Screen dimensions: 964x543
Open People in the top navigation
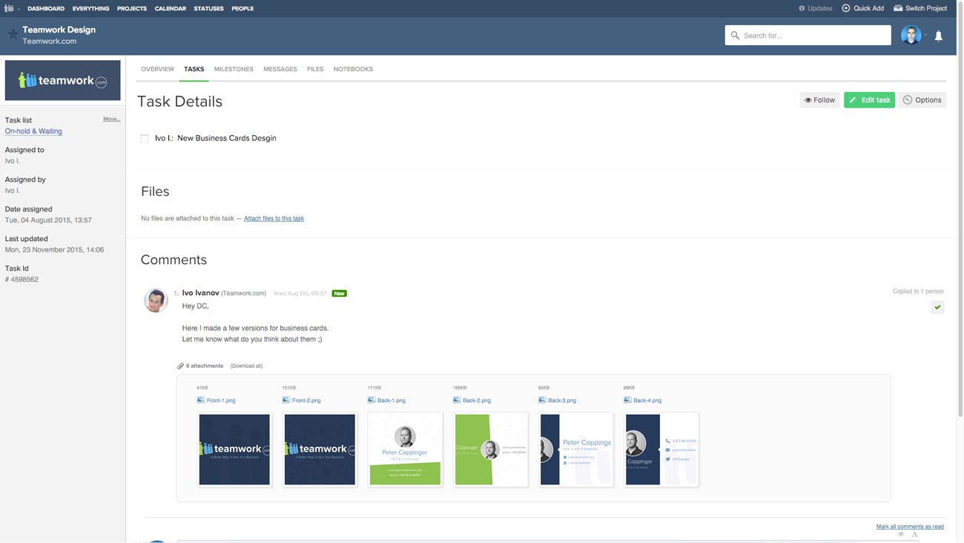(x=242, y=8)
